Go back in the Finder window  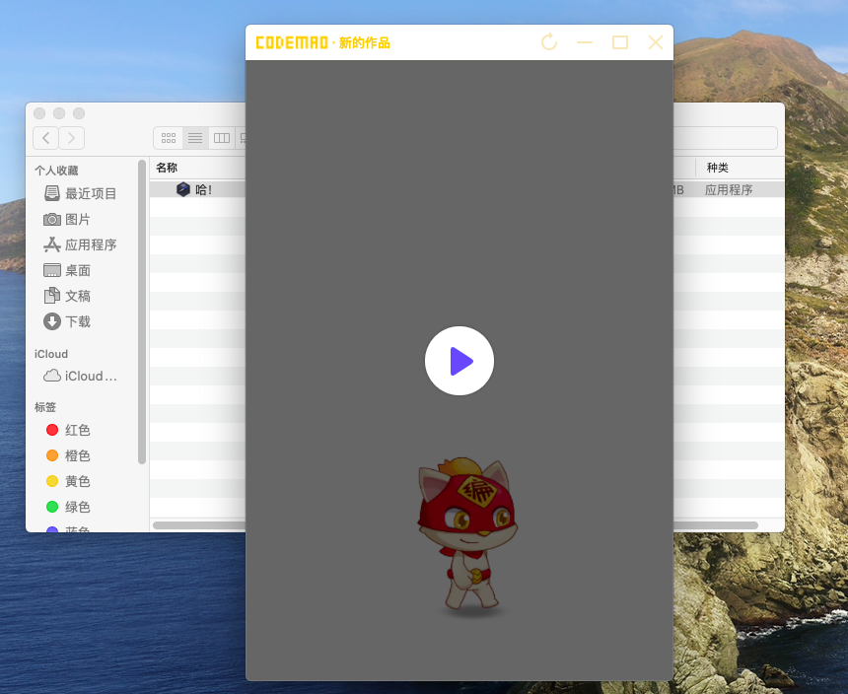tap(45, 138)
